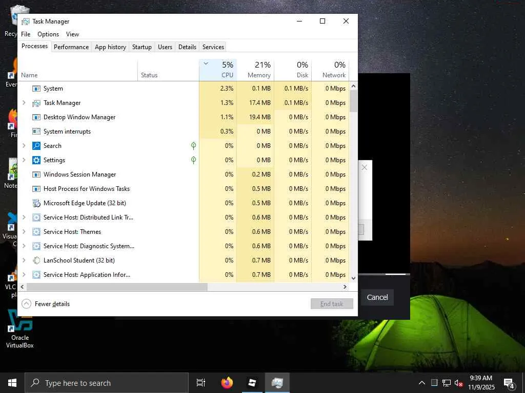Sort processes by the Name column
525x393 pixels.
point(78,71)
